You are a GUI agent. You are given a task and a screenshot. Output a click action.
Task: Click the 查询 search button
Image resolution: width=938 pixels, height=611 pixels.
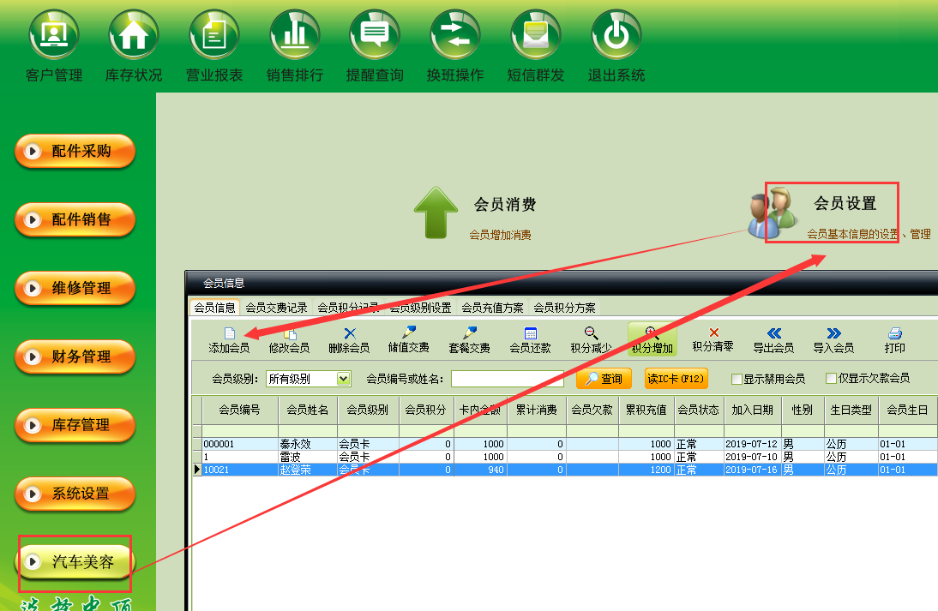coord(604,379)
